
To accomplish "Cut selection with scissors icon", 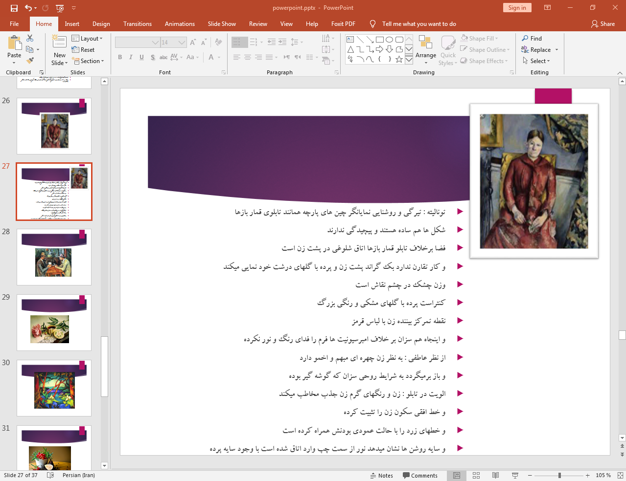I will point(30,38).
